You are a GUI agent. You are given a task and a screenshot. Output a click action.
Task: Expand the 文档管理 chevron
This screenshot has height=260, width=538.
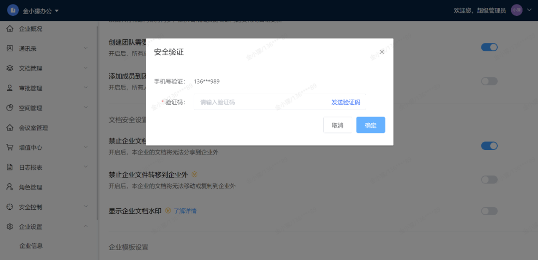point(86,68)
